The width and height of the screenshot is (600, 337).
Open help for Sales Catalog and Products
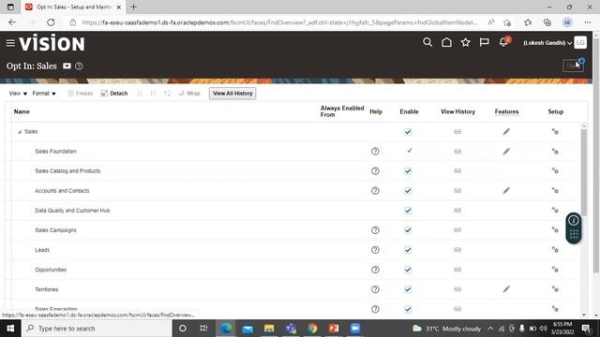pos(375,170)
